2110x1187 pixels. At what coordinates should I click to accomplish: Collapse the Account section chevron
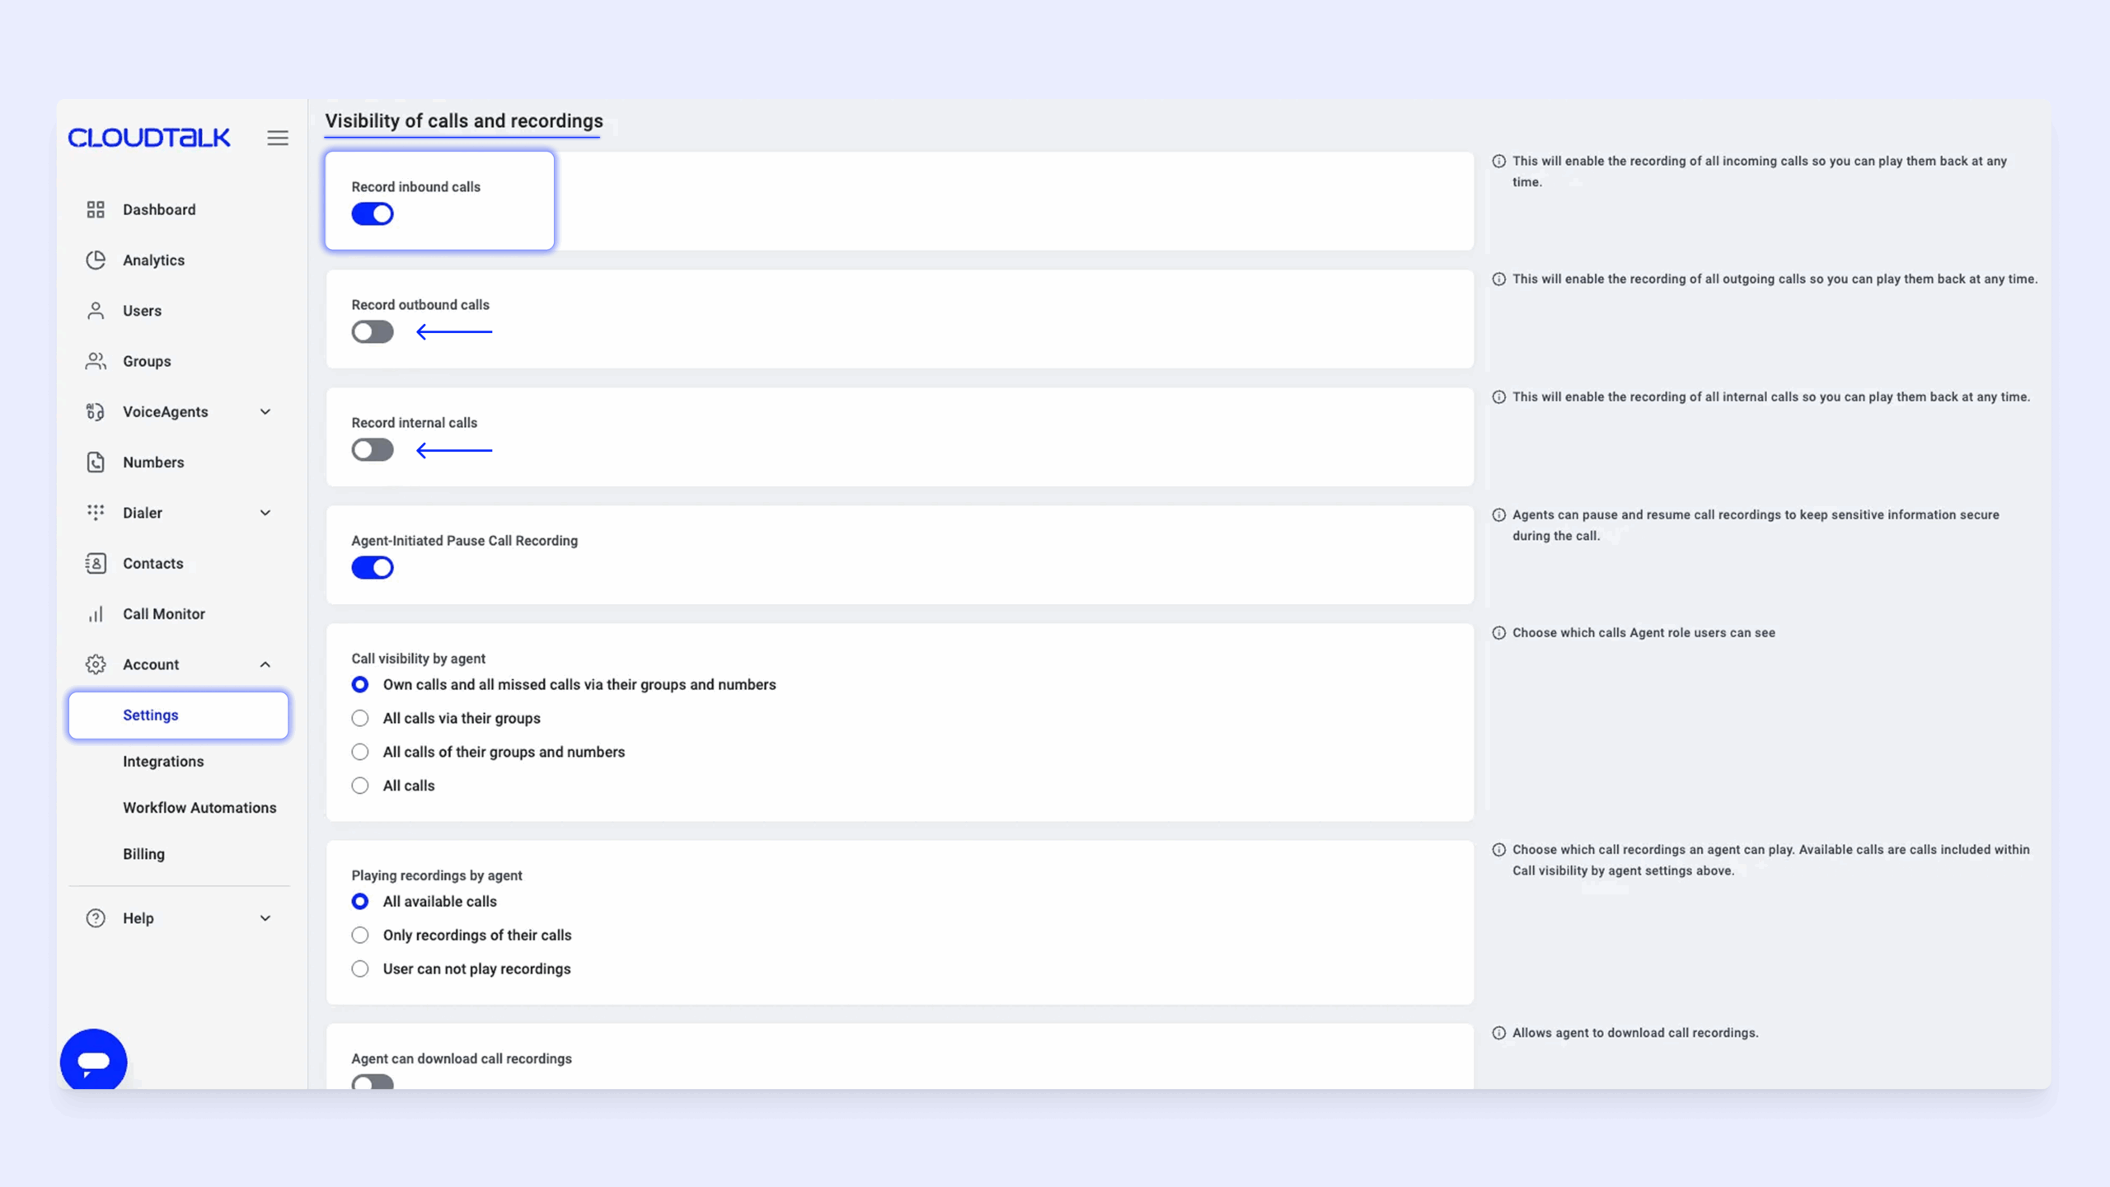[x=265, y=664]
